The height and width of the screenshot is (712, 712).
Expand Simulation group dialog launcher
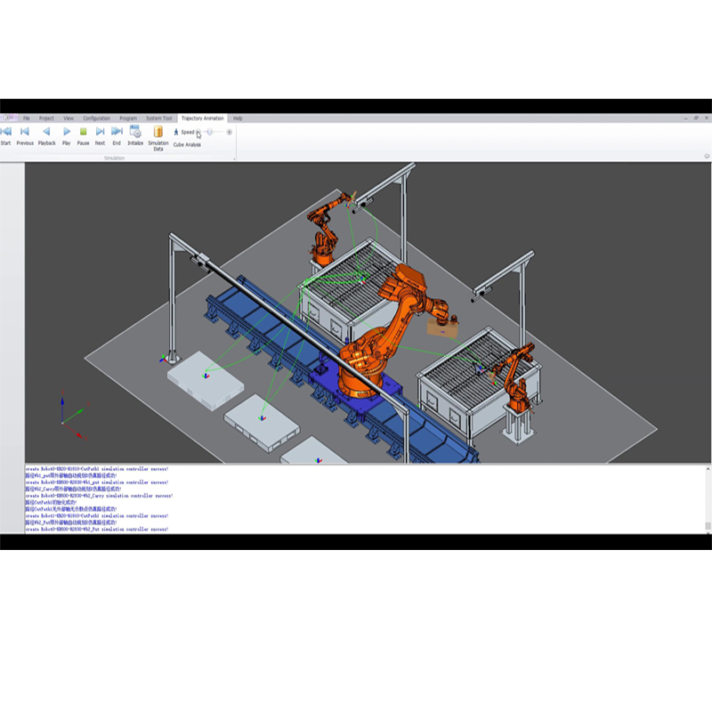coord(234,158)
